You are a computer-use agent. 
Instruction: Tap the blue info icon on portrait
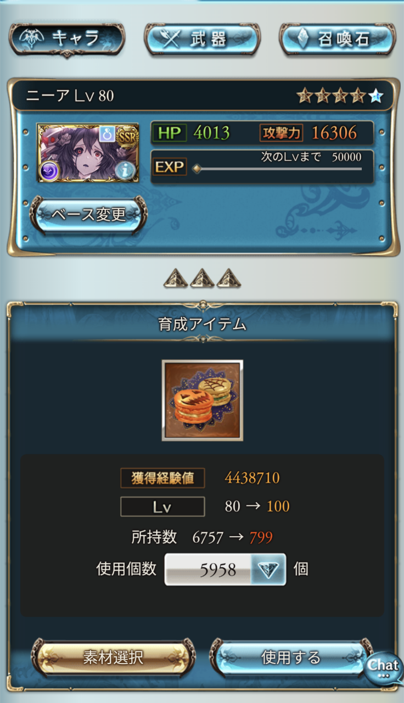point(126,171)
